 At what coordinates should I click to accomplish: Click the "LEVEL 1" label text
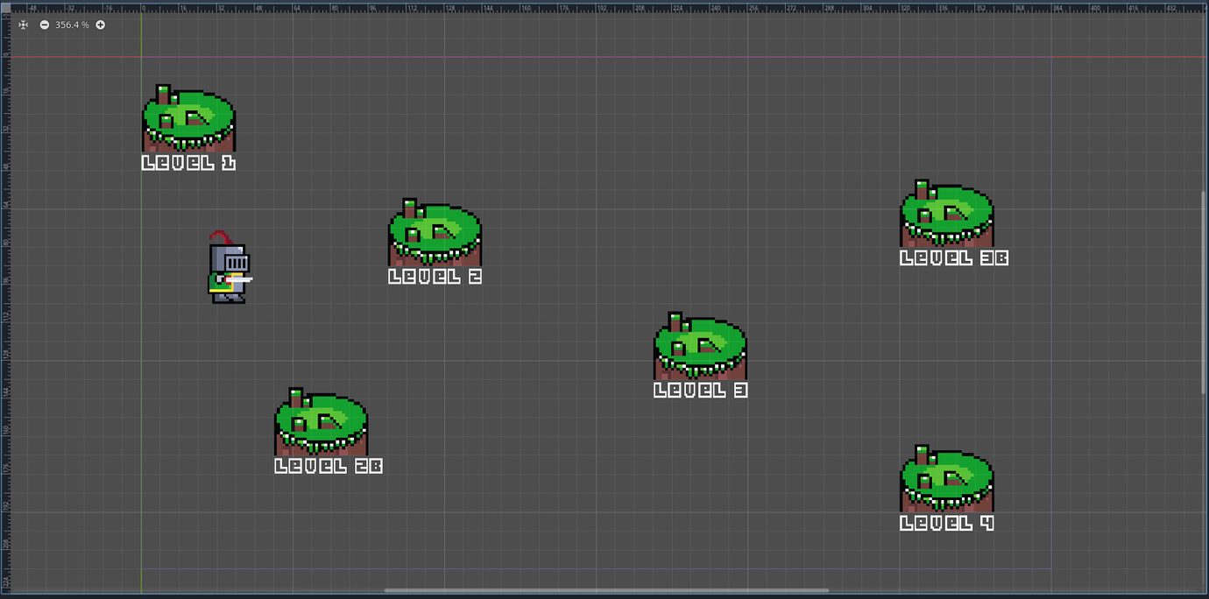pos(188,163)
